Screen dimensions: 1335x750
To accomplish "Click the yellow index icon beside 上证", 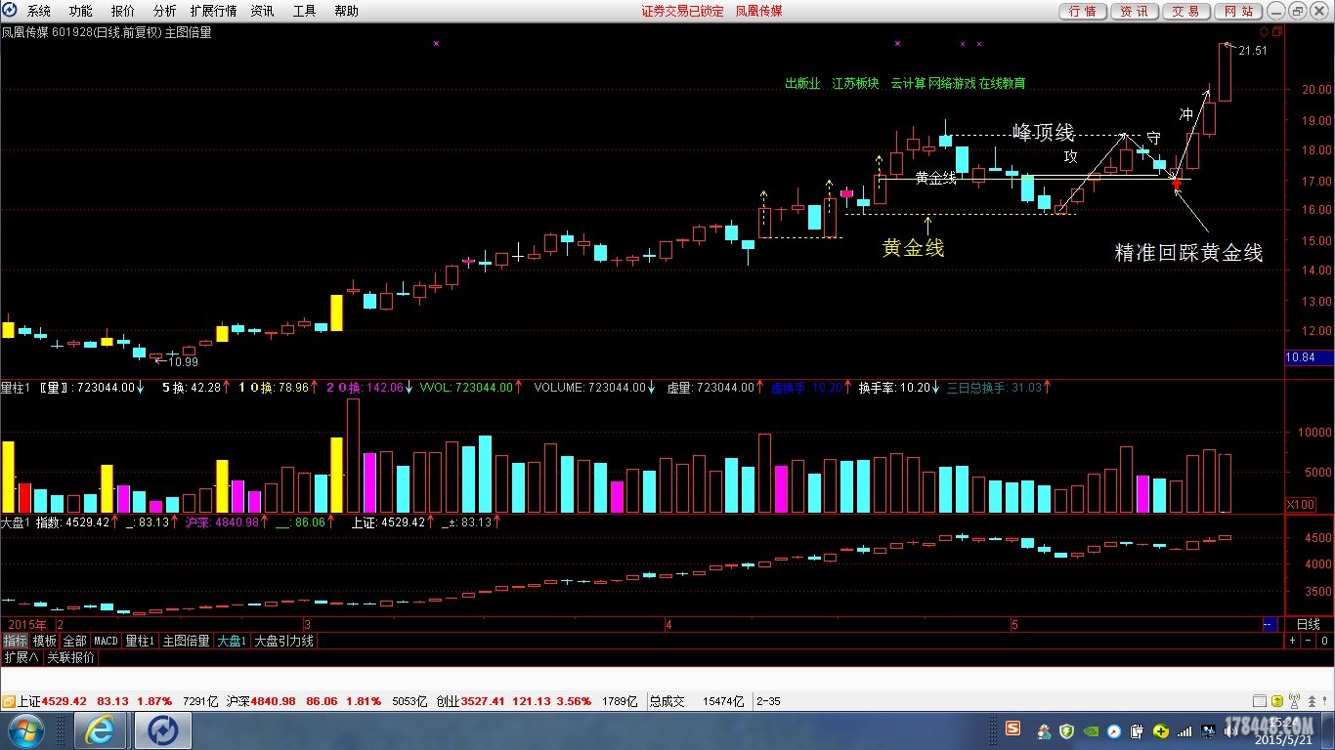I will (9, 701).
